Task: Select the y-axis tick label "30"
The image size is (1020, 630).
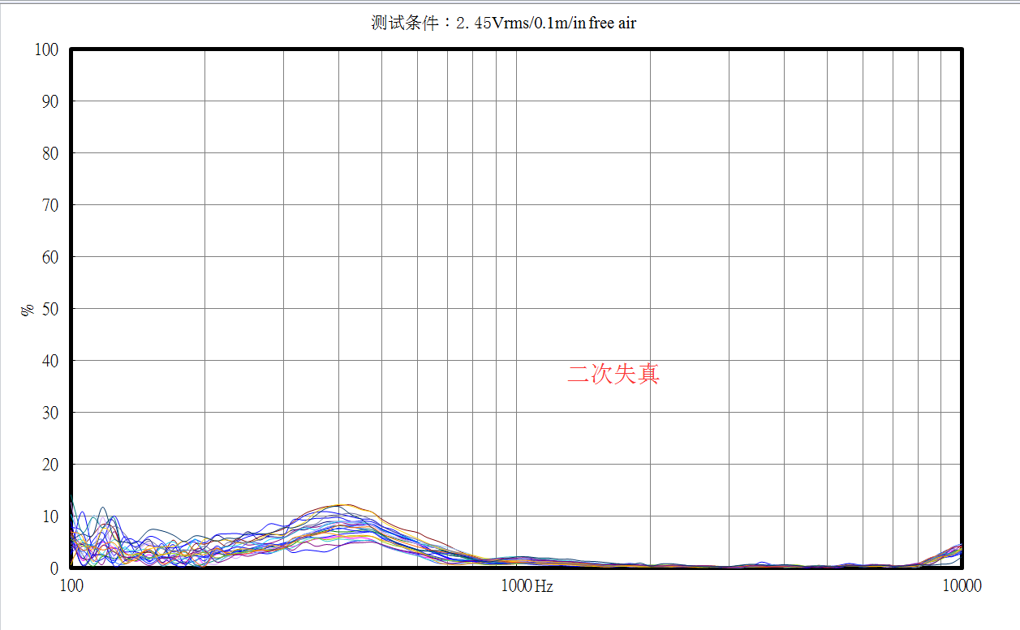Action: click(x=50, y=413)
